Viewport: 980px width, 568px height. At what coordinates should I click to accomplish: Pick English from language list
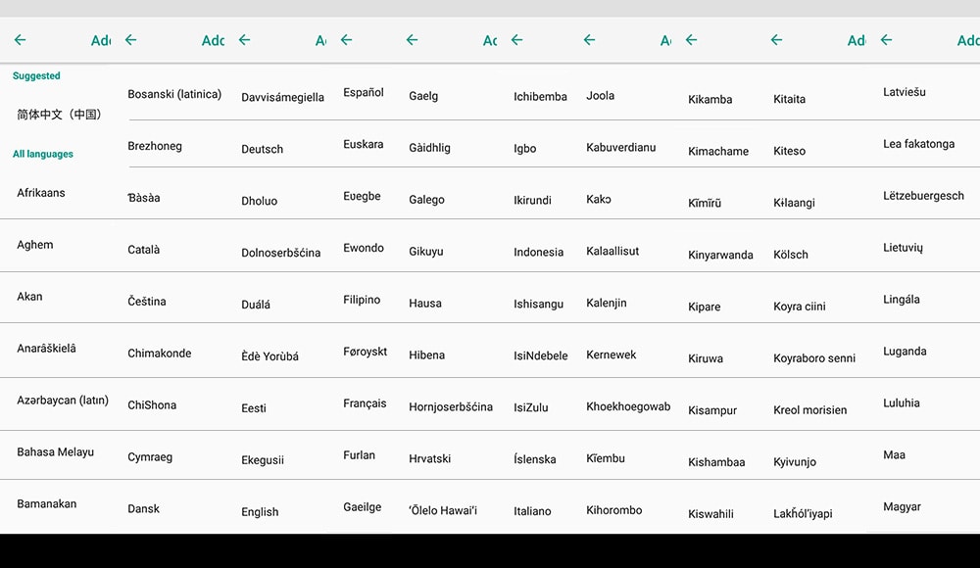coord(260,512)
